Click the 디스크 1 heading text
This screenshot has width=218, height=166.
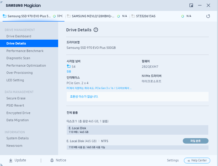click(x=72, y=121)
